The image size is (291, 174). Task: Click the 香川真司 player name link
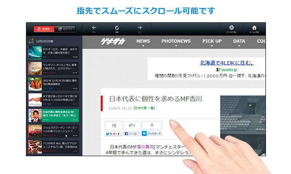pyautogui.click(x=145, y=147)
